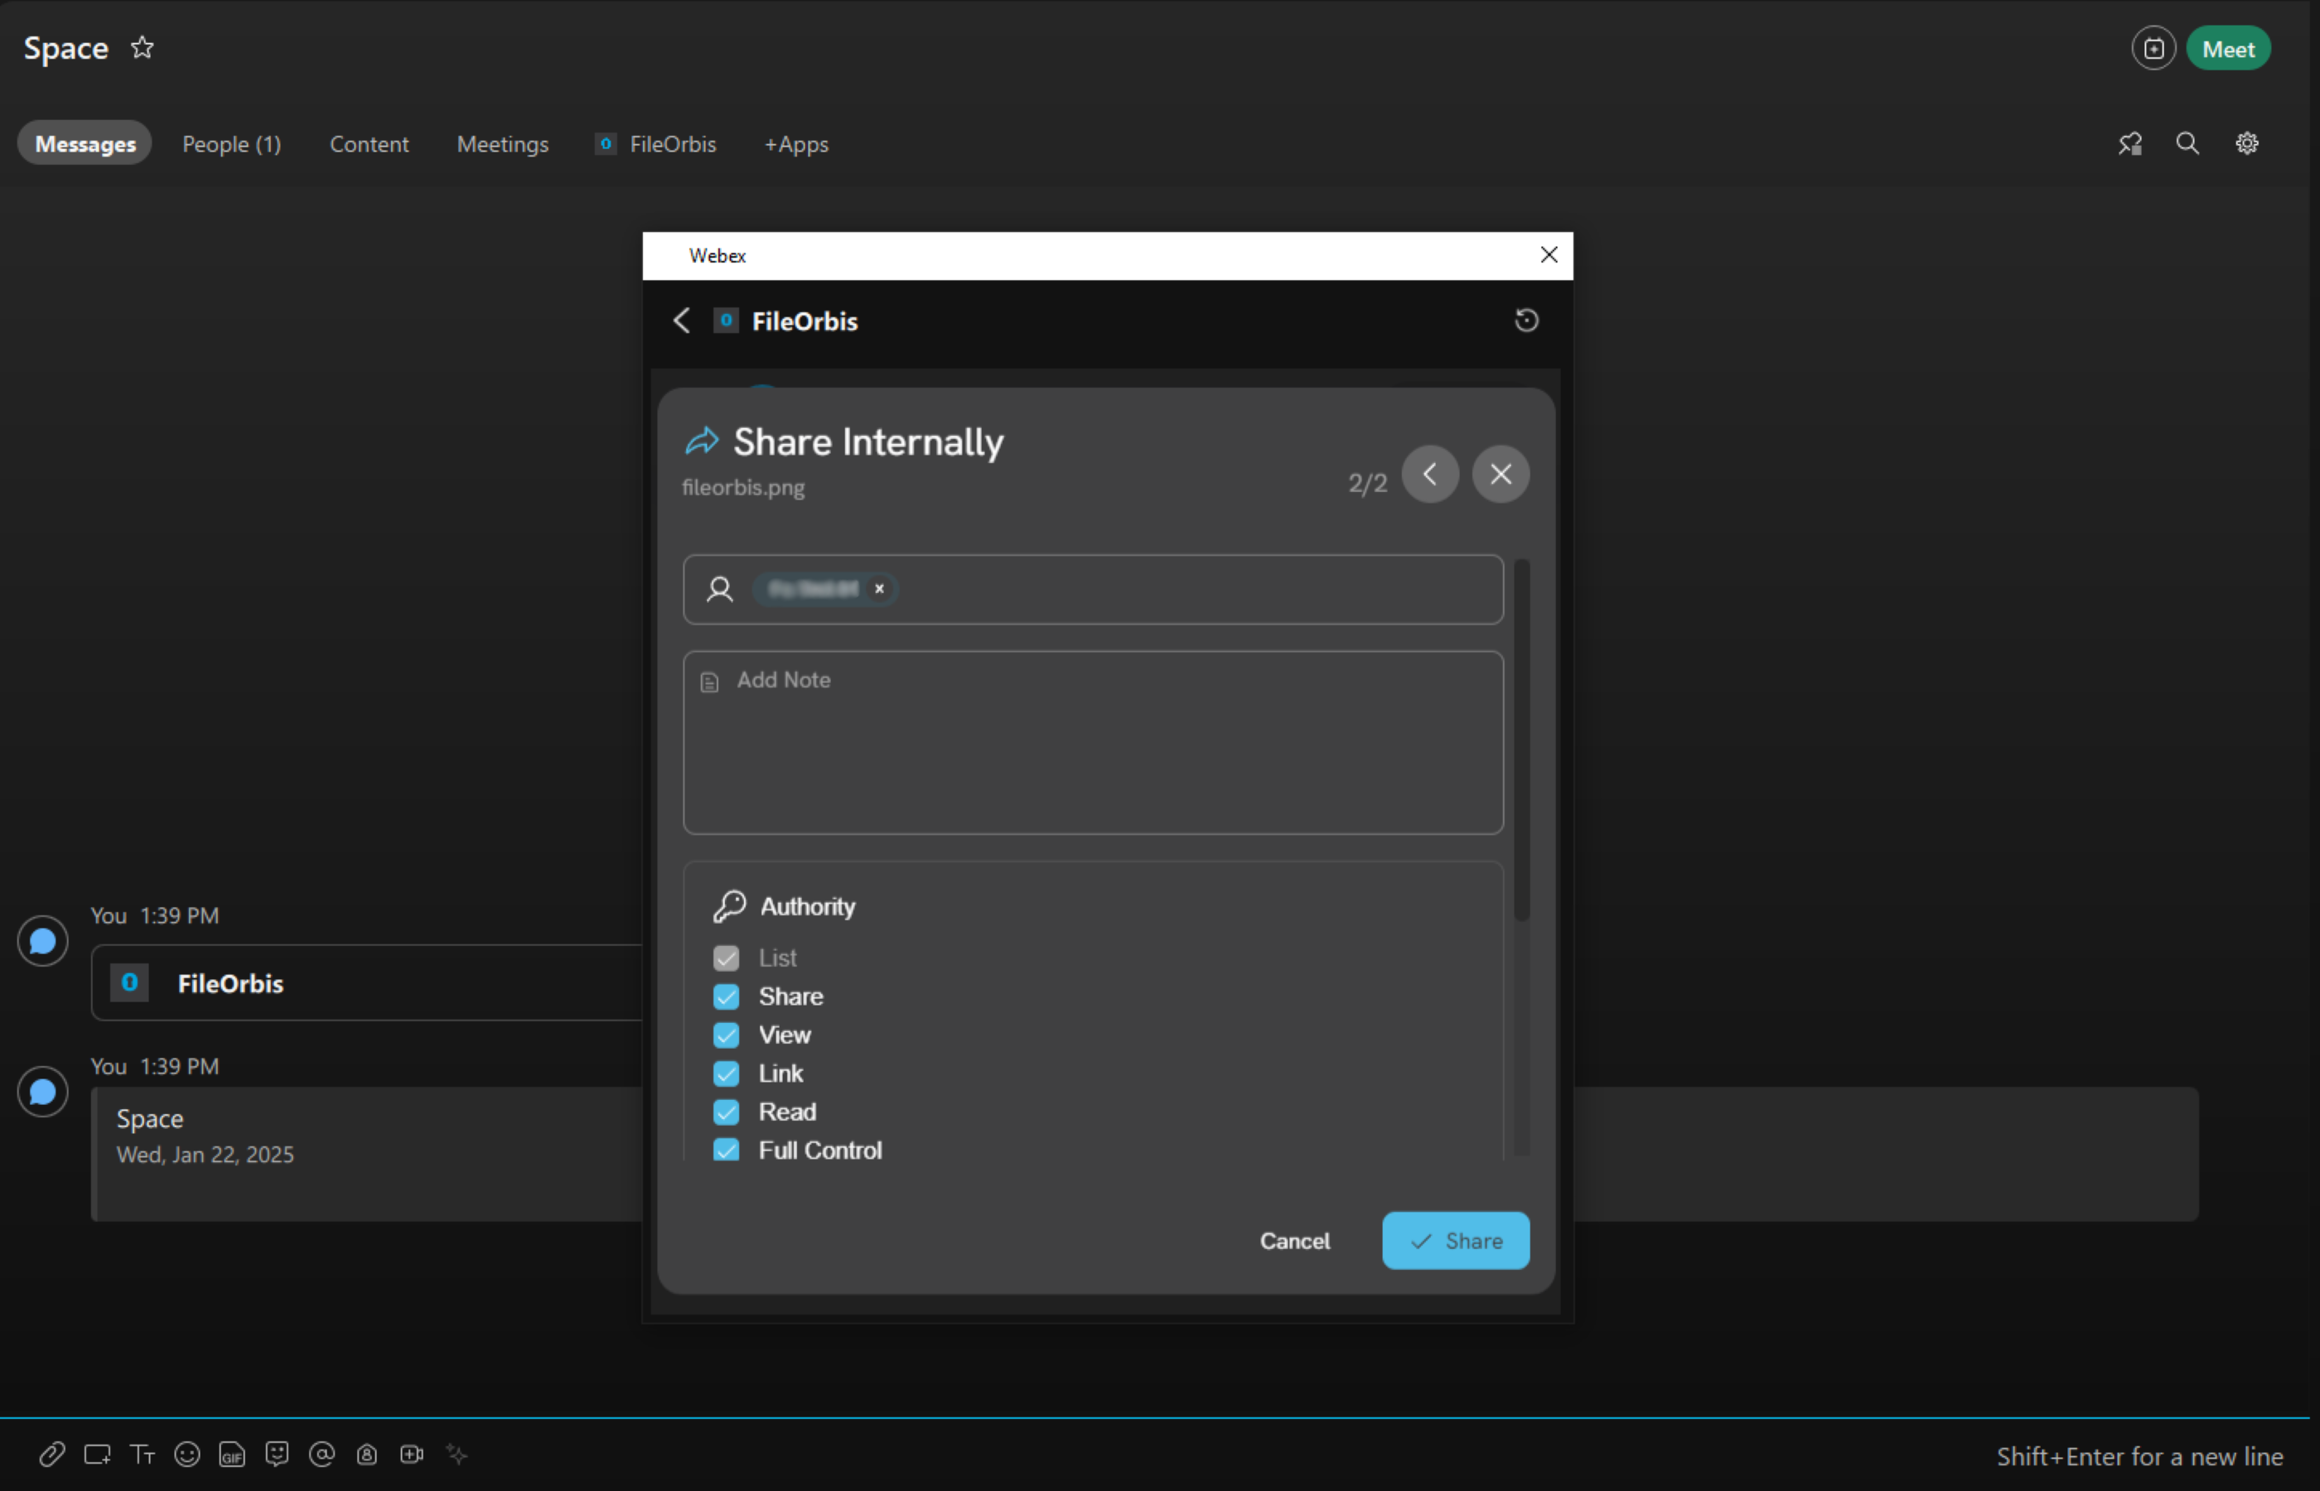Click the search magnifier icon in space
2320x1491 pixels.
(2187, 143)
